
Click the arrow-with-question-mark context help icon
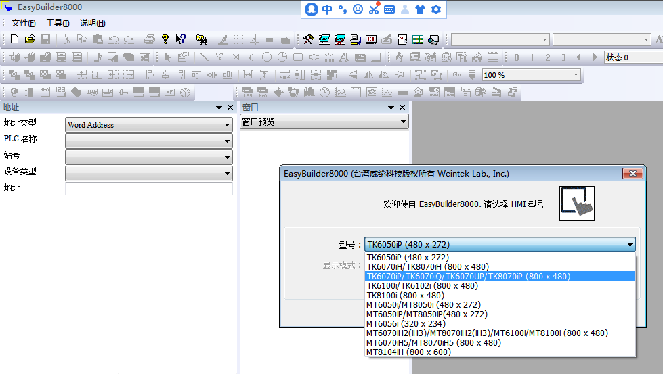click(181, 40)
